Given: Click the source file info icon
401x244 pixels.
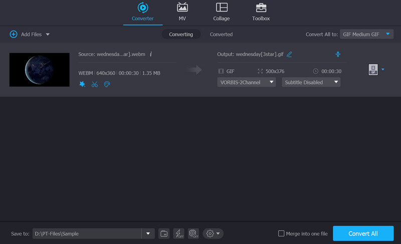Looking at the screenshot, I should 151,54.
